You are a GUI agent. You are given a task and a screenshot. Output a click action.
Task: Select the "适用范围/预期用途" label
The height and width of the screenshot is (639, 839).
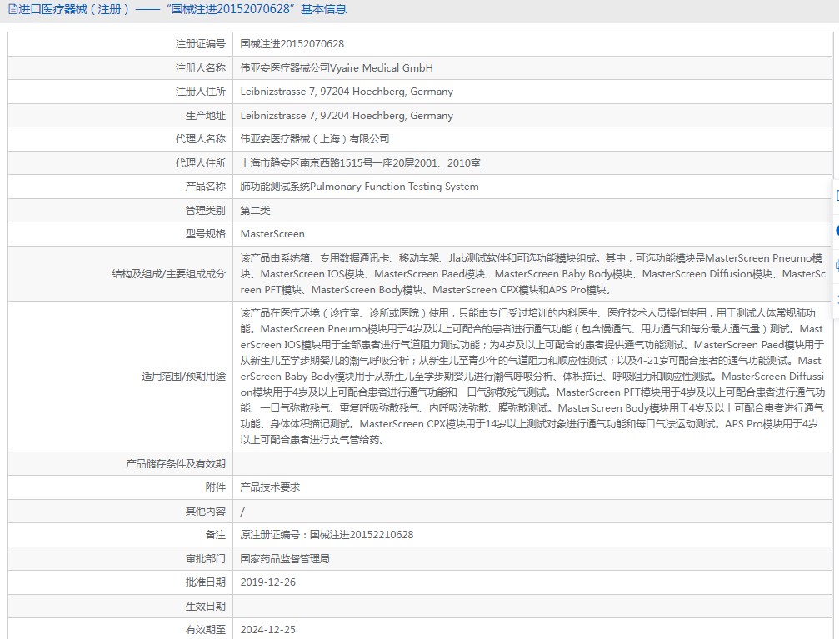183,377
